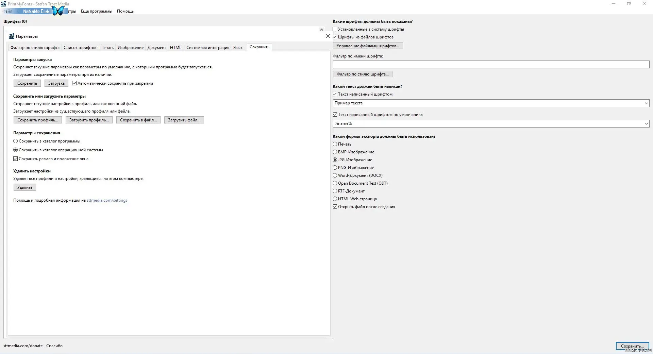Viewport: 653px width, 354px height.
Task: Open sttmedia.com/settings help link
Action: click(107, 200)
